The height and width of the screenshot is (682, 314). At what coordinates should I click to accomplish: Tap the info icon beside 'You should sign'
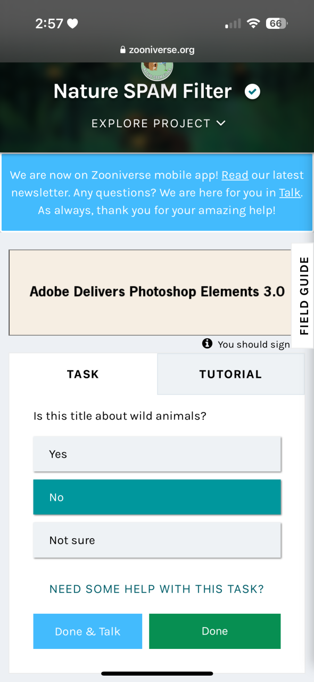click(x=208, y=344)
